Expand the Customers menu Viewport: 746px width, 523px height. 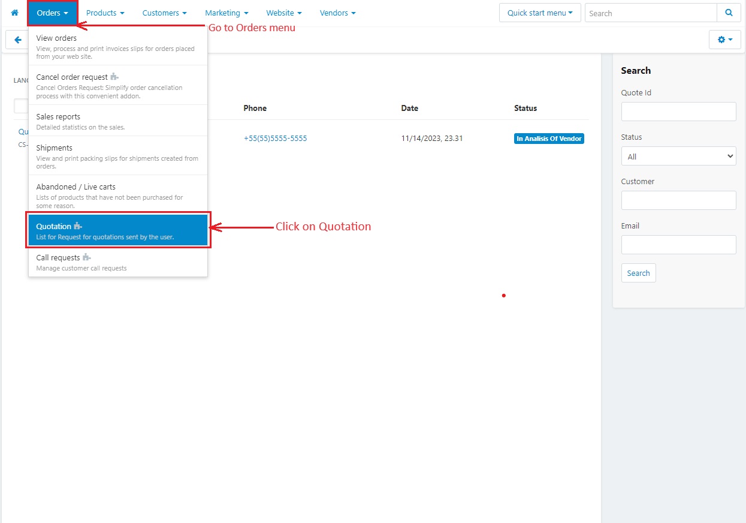pos(164,13)
